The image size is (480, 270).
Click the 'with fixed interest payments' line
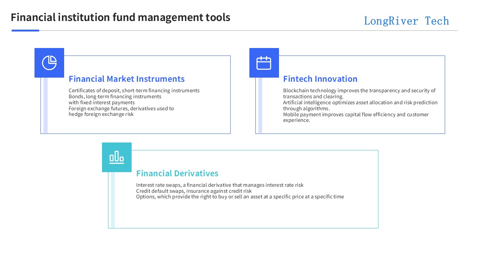tap(102, 102)
